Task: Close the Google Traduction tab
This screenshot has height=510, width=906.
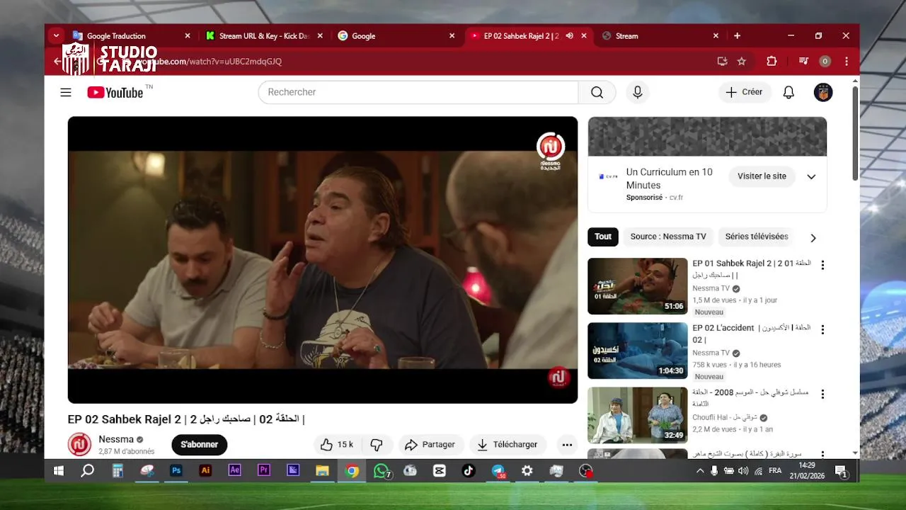Action: point(188,35)
